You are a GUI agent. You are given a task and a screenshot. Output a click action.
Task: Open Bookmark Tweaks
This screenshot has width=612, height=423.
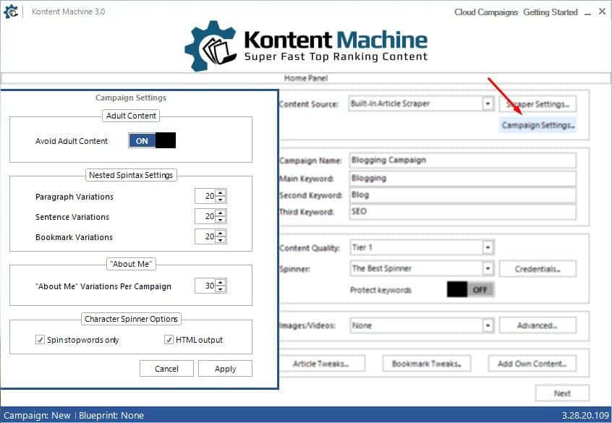pyautogui.click(x=427, y=364)
